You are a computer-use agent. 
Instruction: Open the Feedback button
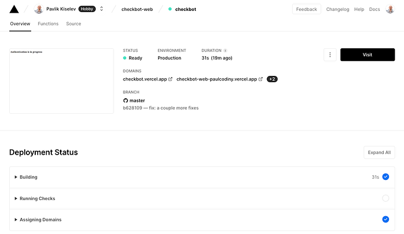point(306,9)
